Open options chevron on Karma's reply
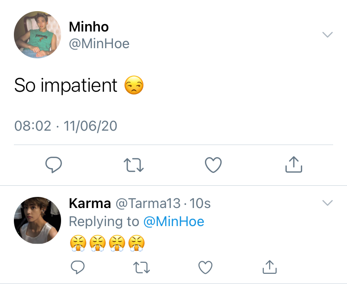The width and height of the screenshot is (347, 284). (x=328, y=203)
